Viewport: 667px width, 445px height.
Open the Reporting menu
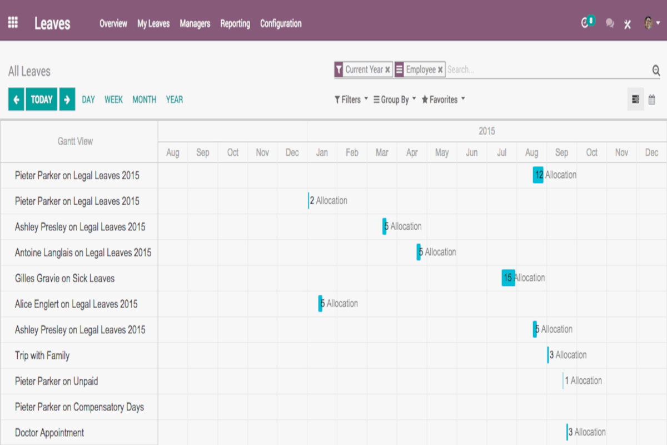(x=235, y=23)
